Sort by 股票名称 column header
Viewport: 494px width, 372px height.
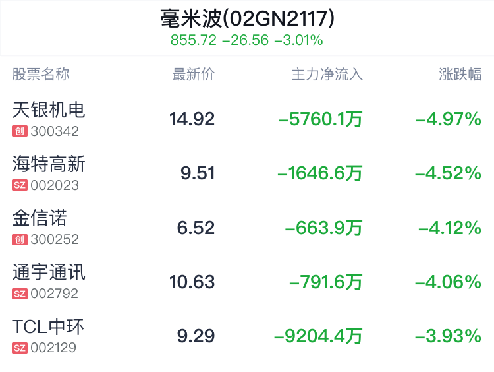tap(41, 75)
